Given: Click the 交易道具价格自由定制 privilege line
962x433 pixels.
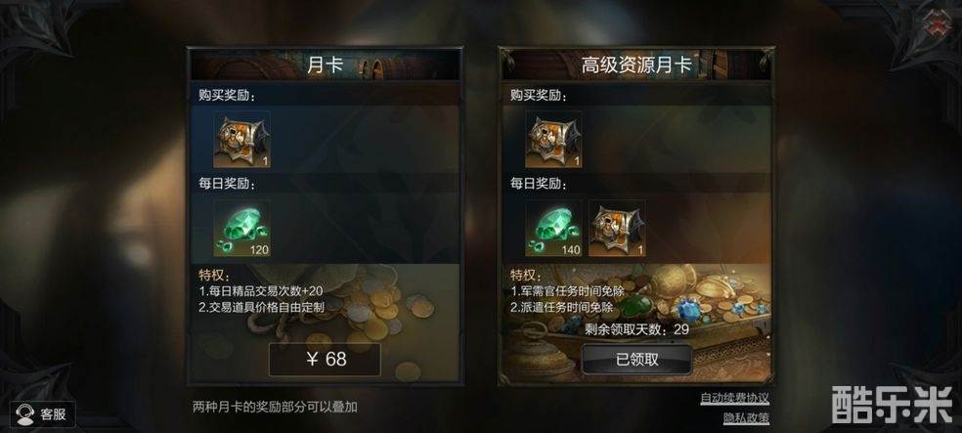Looking at the screenshot, I should pyautogui.click(x=261, y=307).
